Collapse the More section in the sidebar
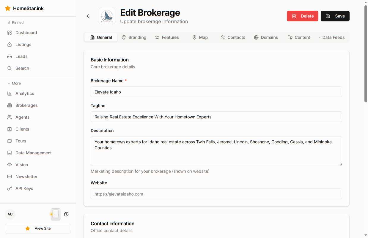The image size is (368, 238). click(14, 83)
